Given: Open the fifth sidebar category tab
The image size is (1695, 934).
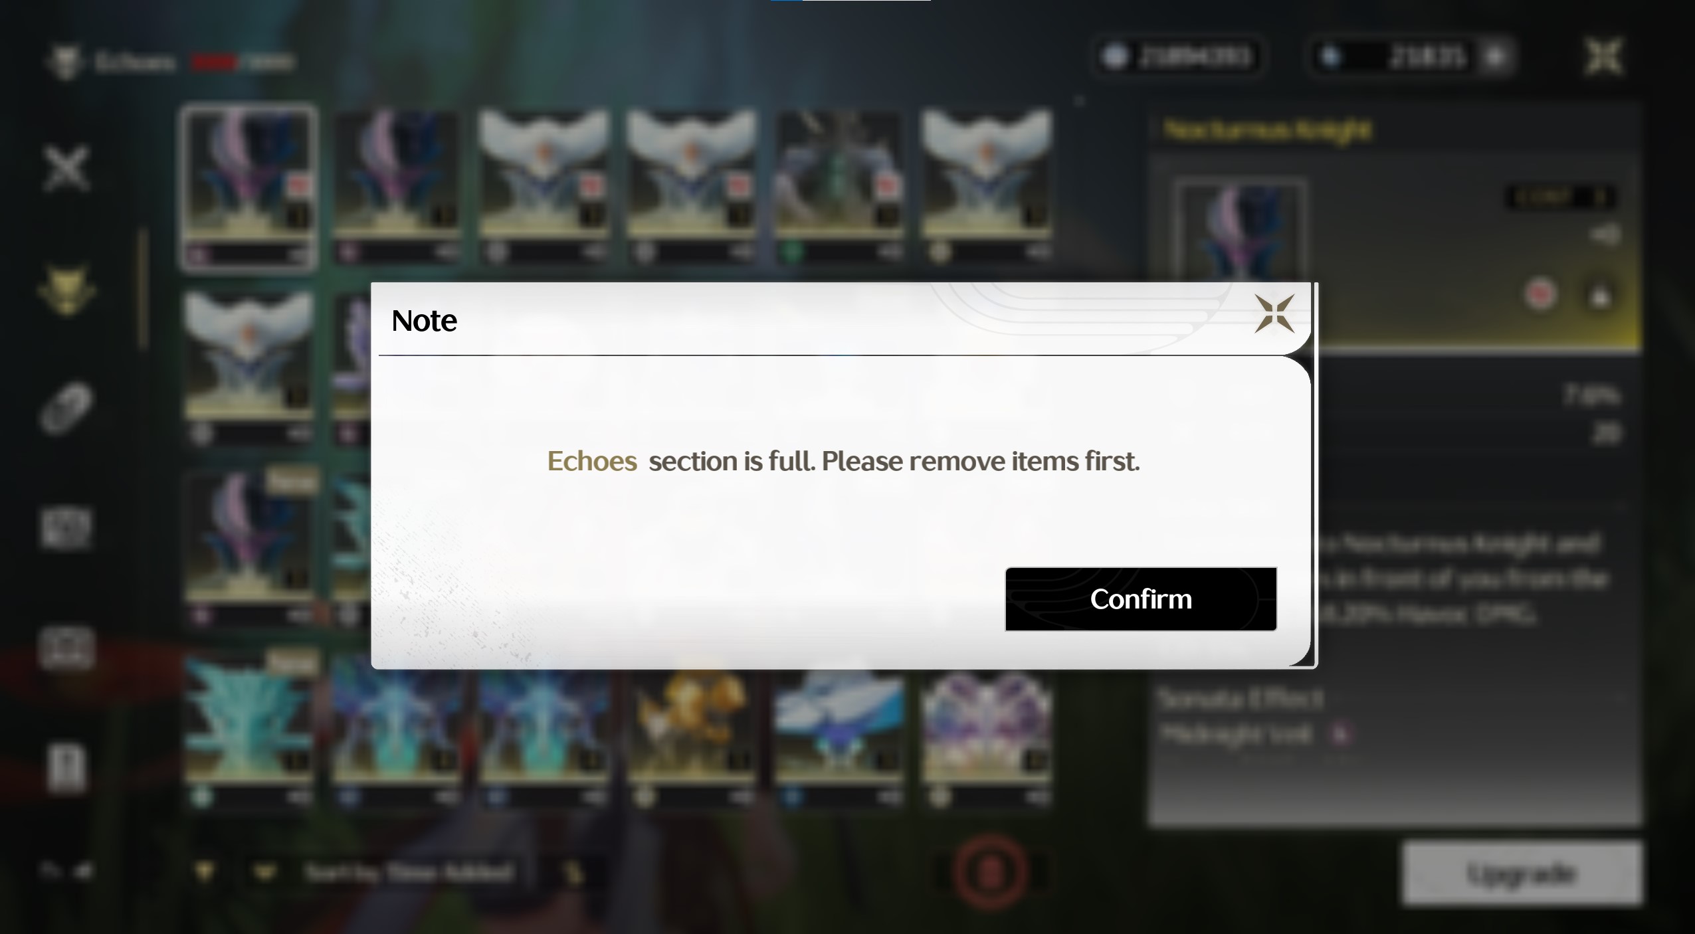Looking at the screenshot, I should (66, 647).
